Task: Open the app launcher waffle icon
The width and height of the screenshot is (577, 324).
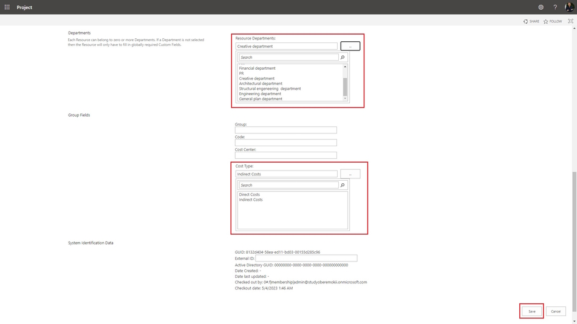Action: click(x=7, y=7)
